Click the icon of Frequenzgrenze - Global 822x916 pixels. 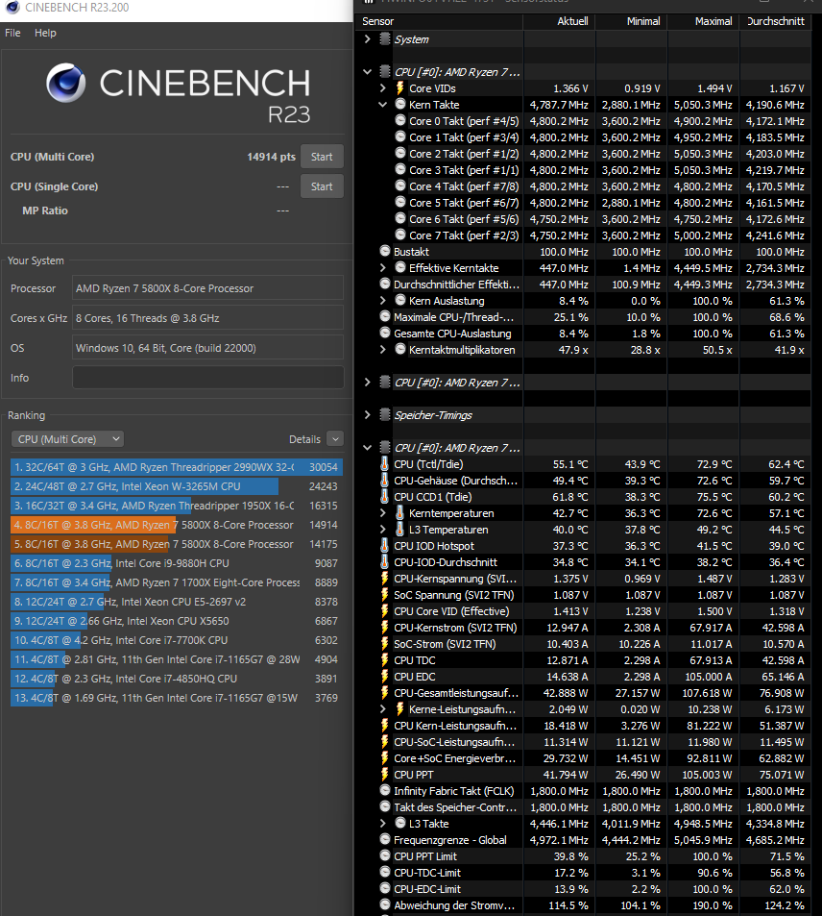pyautogui.click(x=385, y=839)
